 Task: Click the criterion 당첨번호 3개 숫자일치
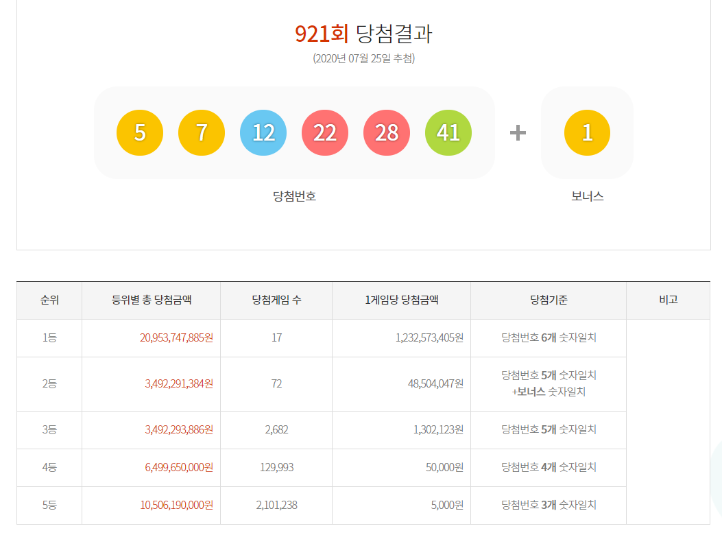[549, 506]
